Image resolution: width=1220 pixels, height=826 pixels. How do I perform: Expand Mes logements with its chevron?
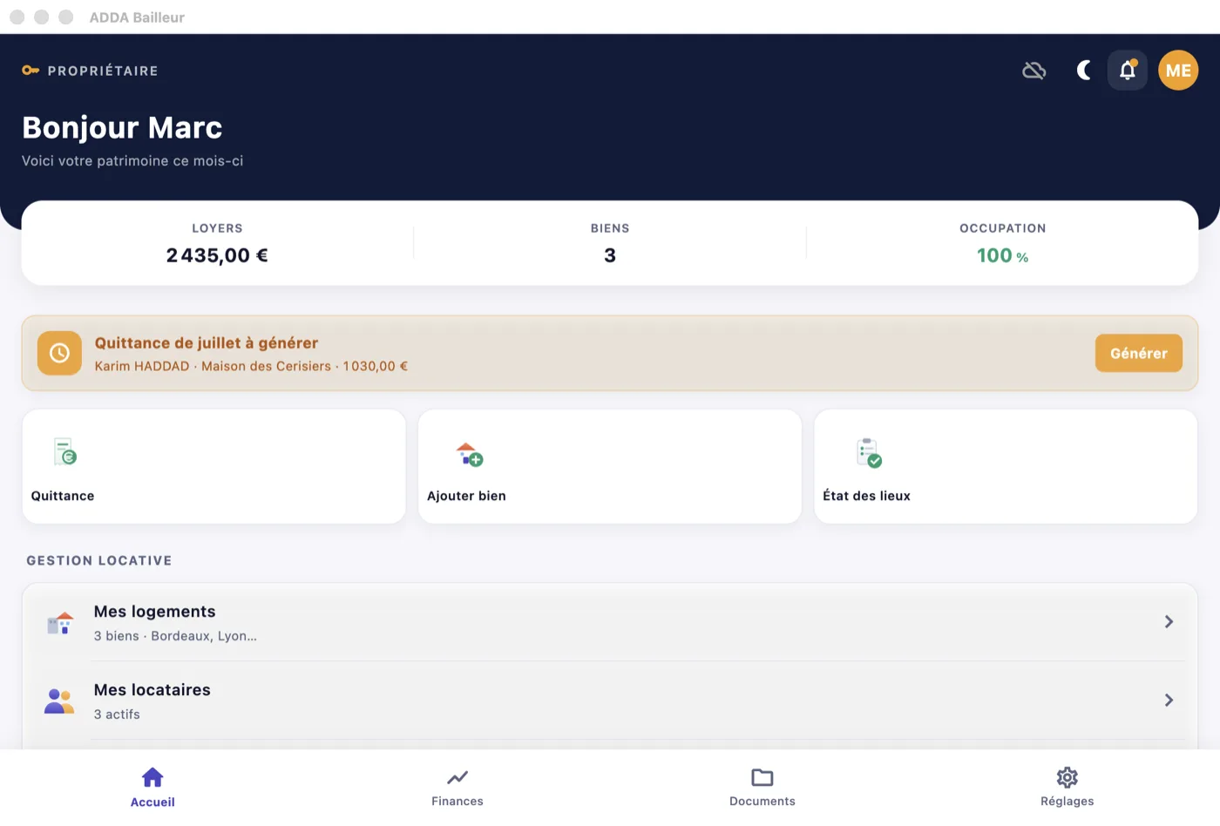click(x=1169, y=622)
